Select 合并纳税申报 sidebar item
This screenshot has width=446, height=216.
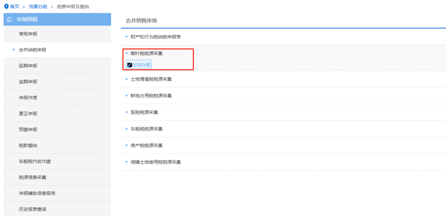[57, 50]
